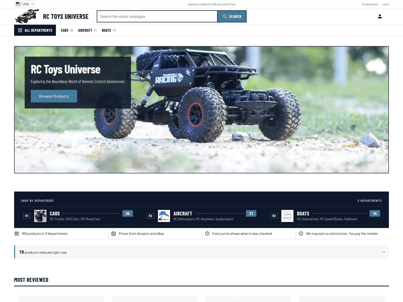Click the AIRCRAFT department heading
The width and height of the screenshot is (403, 302).
point(183,214)
